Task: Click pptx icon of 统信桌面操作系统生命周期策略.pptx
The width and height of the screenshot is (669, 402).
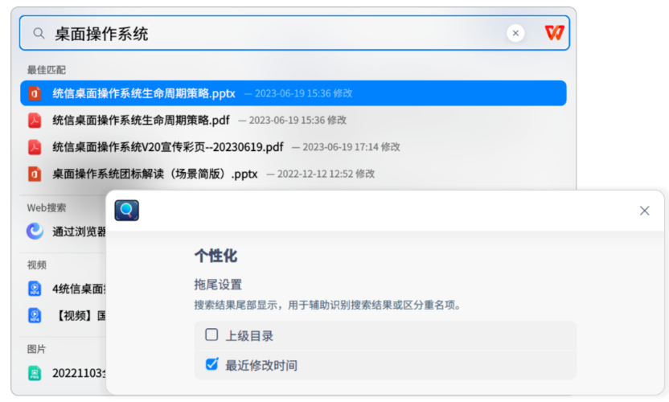Action: [35, 93]
